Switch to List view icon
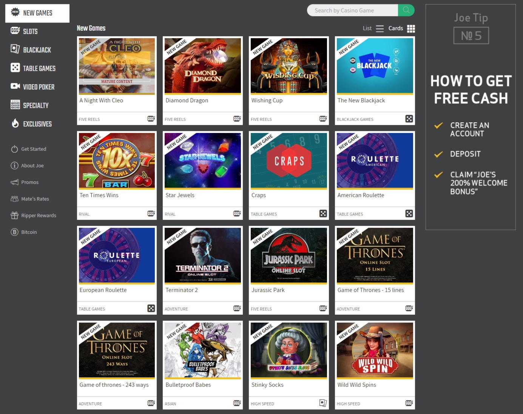Image resolution: width=523 pixels, height=414 pixels. click(x=380, y=28)
